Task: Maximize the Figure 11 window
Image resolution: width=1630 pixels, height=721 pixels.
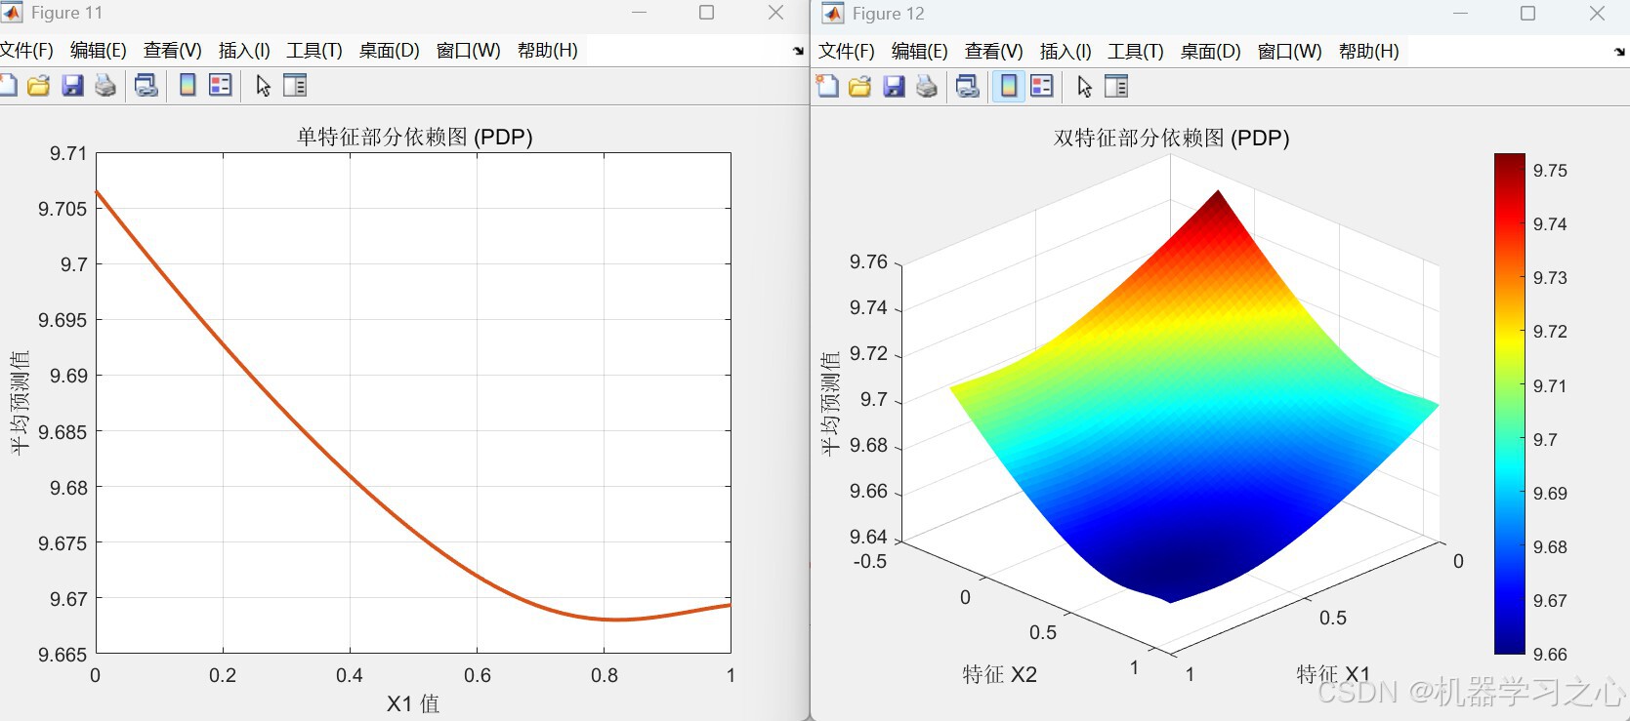Action: click(x=707, y=13)
